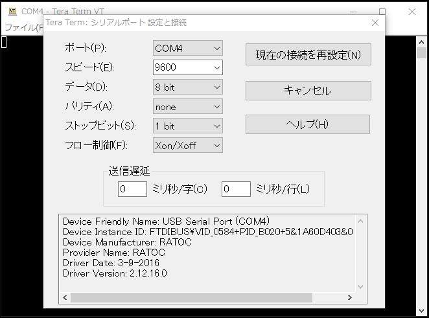The height and width of the screenshot is (318, 429).
Task: Expand the ストップビット(S) 1 bit dropdown
Action: click(x=188, y=126)
